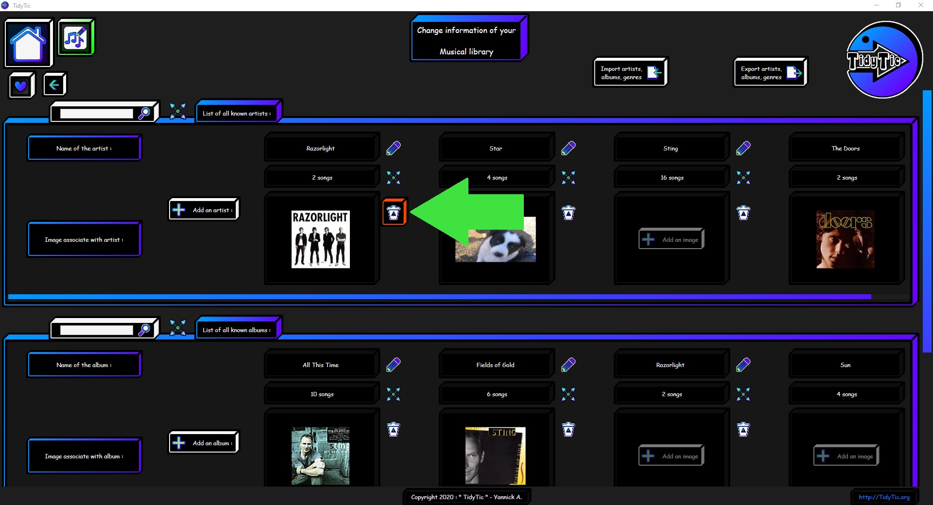Click Import artists, albums, genres

click(x=630, y=72)
